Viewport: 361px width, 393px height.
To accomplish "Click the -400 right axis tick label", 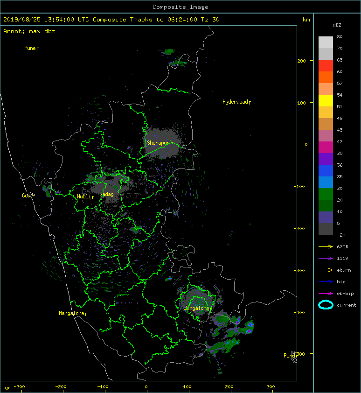I will [299, 312].
